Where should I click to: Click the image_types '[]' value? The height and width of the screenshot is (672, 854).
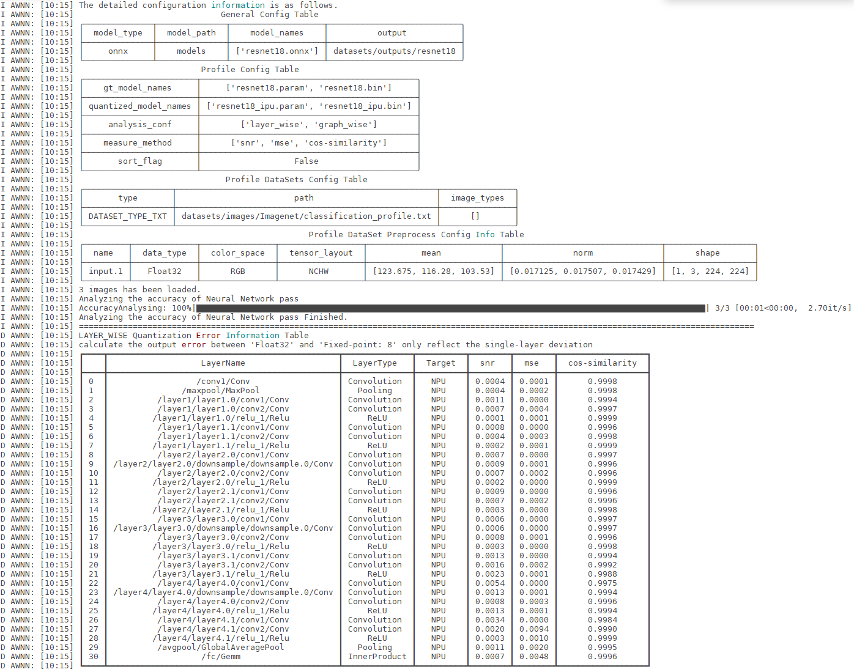(x=475, y=216)
